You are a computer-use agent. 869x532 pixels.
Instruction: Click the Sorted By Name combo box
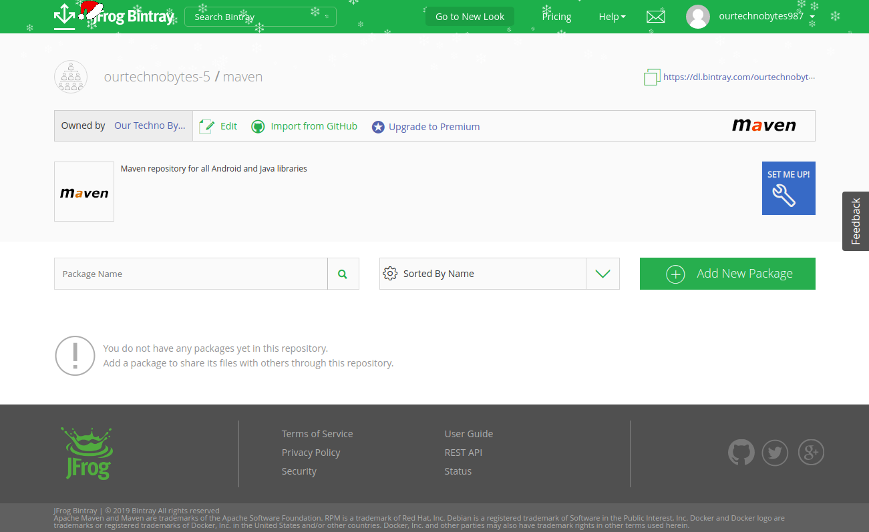pos(500,274)
